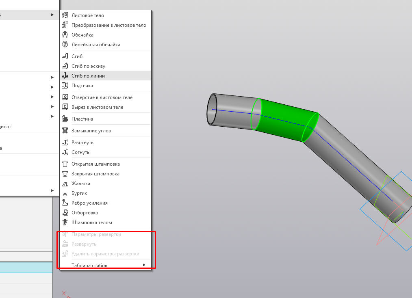Choose Пластина menu entry text

coord(82,119)
